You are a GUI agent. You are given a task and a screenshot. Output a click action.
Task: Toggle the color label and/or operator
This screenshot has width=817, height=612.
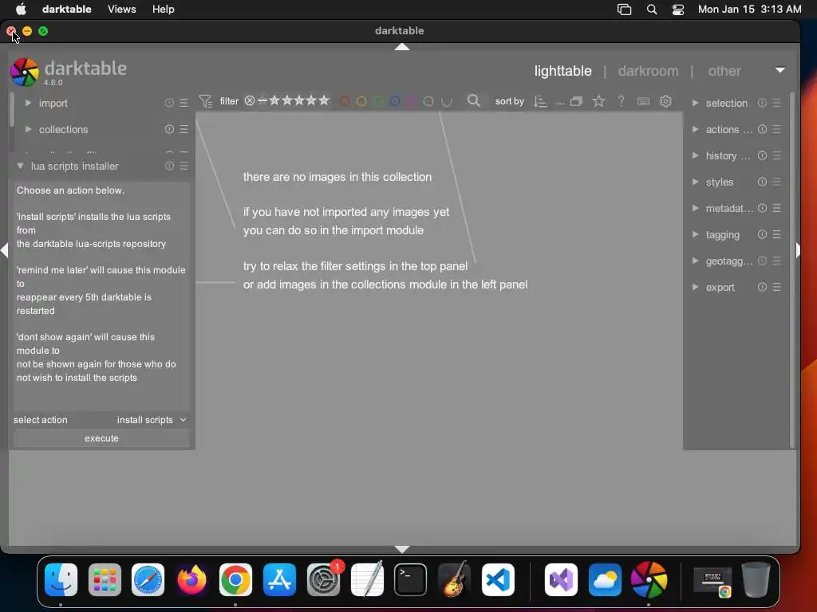tap(447, 101)
